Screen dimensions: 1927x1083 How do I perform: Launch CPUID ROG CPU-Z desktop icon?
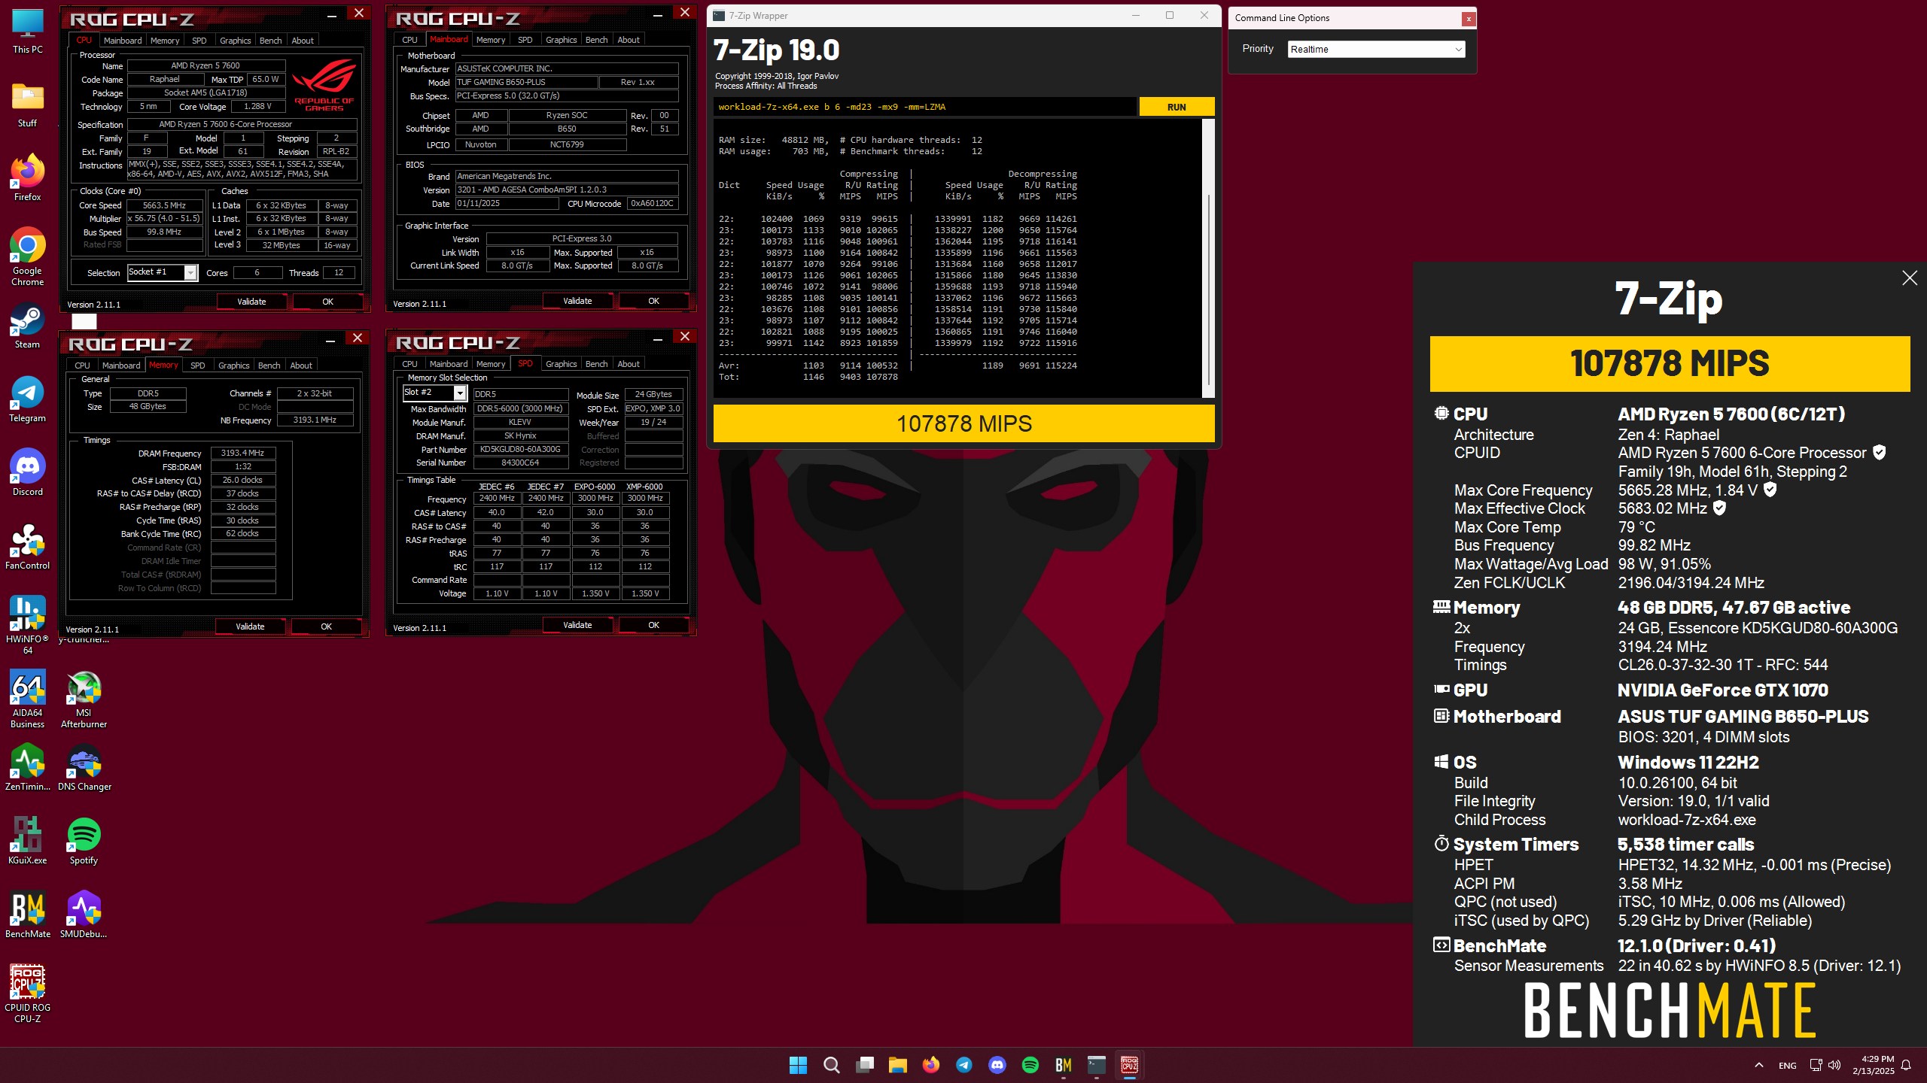(28, 994)
